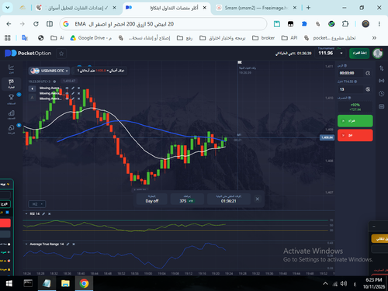The height and width of the screenshot is (291, 388).
Task: Reload the page
Action: pyautogui.click(x=36, y=24)
